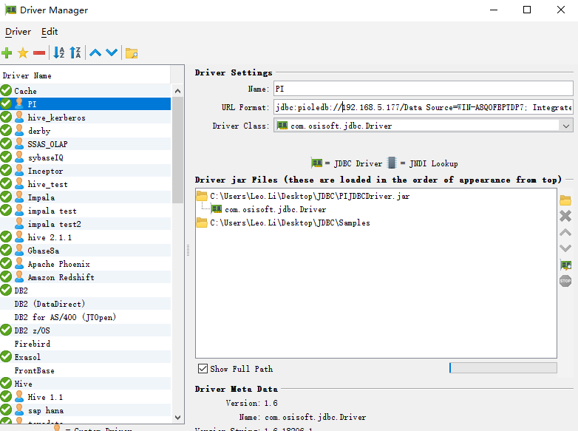Image resolution: width=578 pixels, height=431 pixels.
Task: Click folder icon of Samples path
Action: tap(202, 223)
